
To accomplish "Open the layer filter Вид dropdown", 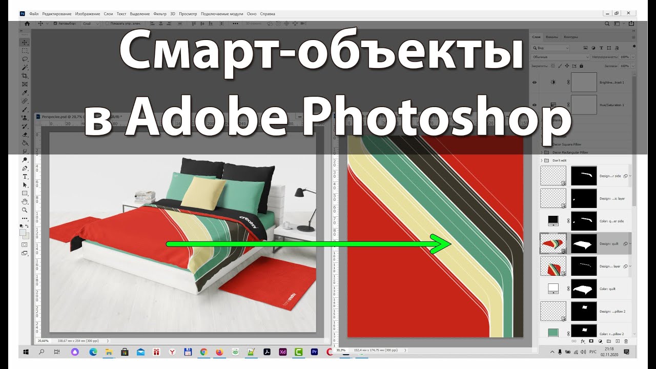I will [x=550, y=48].
